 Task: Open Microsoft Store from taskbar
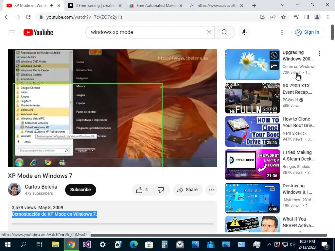(x=149, y=244)
